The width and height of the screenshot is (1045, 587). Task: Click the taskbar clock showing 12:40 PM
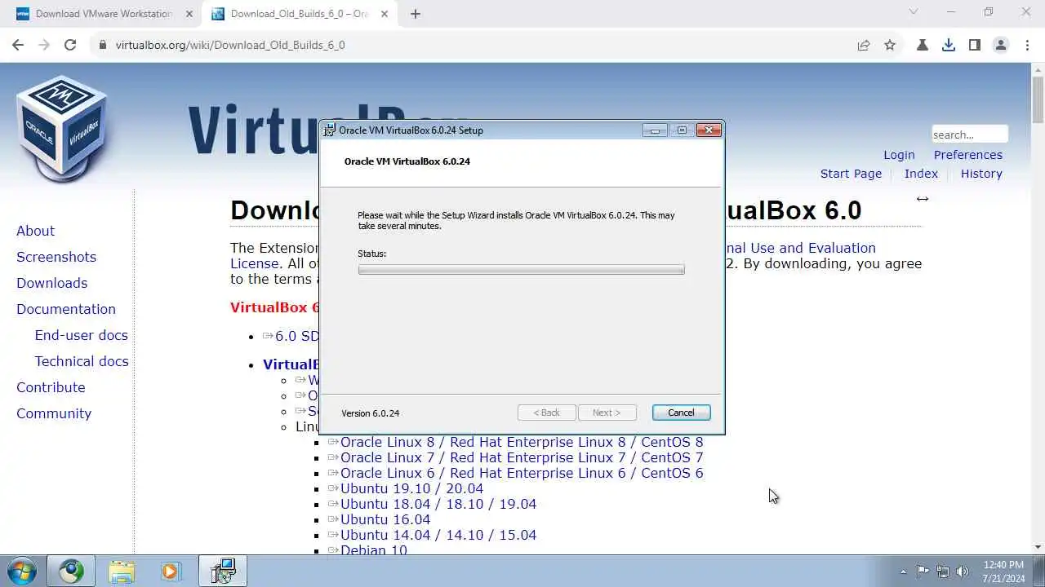click(x=1003, y=572)
